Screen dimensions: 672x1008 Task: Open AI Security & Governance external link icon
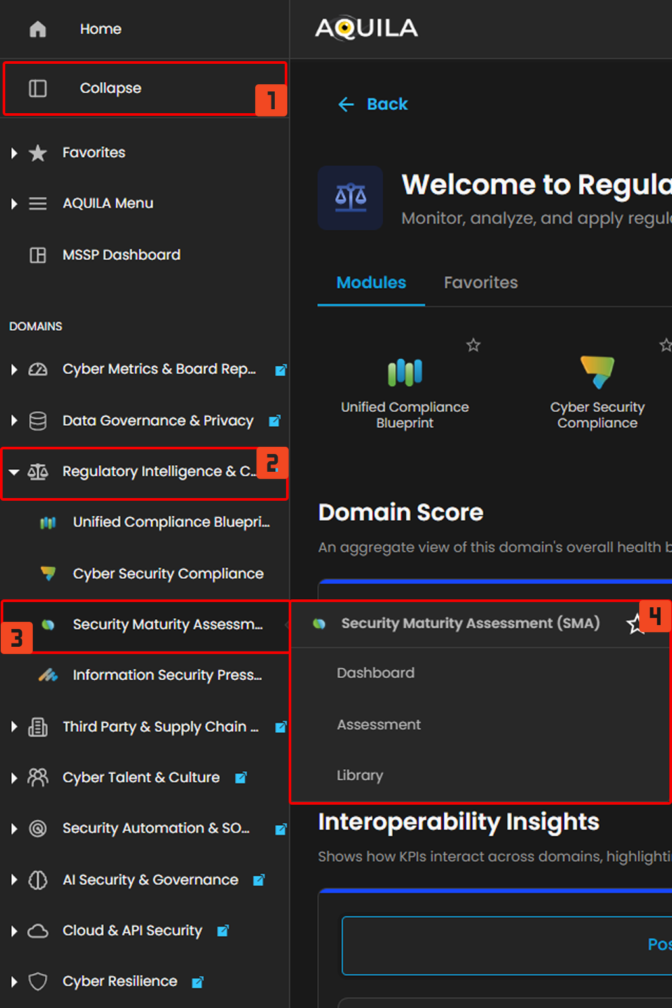259,880
